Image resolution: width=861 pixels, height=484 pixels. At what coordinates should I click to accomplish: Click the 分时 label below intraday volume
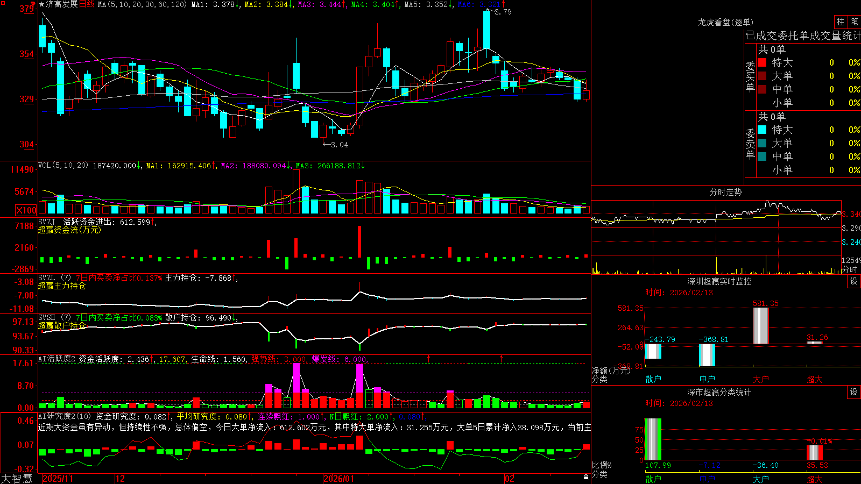click(850, 269)
